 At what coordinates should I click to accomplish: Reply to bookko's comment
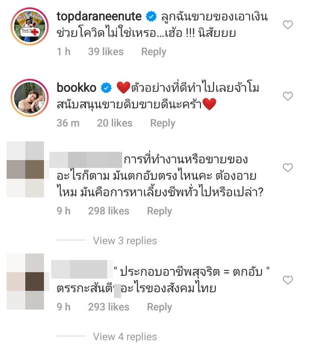point(163,123)
